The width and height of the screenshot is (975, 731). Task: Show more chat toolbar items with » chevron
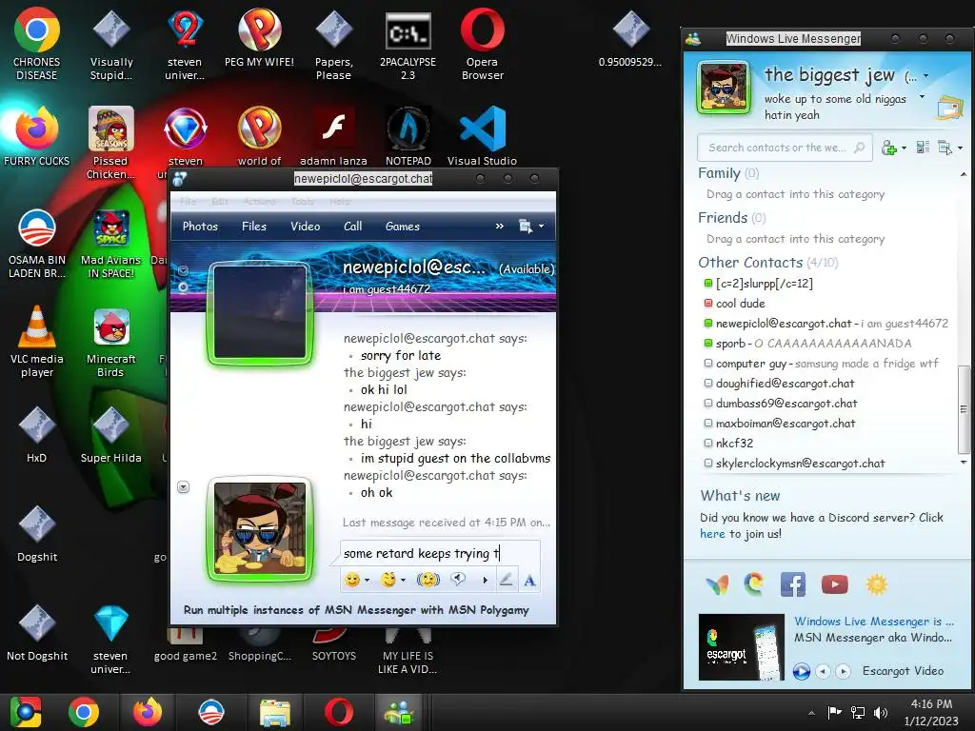pos(499,227)
